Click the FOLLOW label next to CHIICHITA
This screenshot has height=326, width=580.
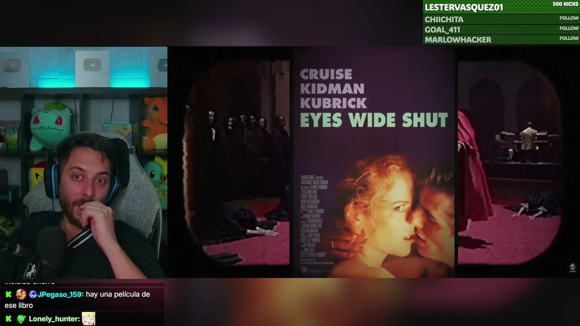click(x=569, y=18)
